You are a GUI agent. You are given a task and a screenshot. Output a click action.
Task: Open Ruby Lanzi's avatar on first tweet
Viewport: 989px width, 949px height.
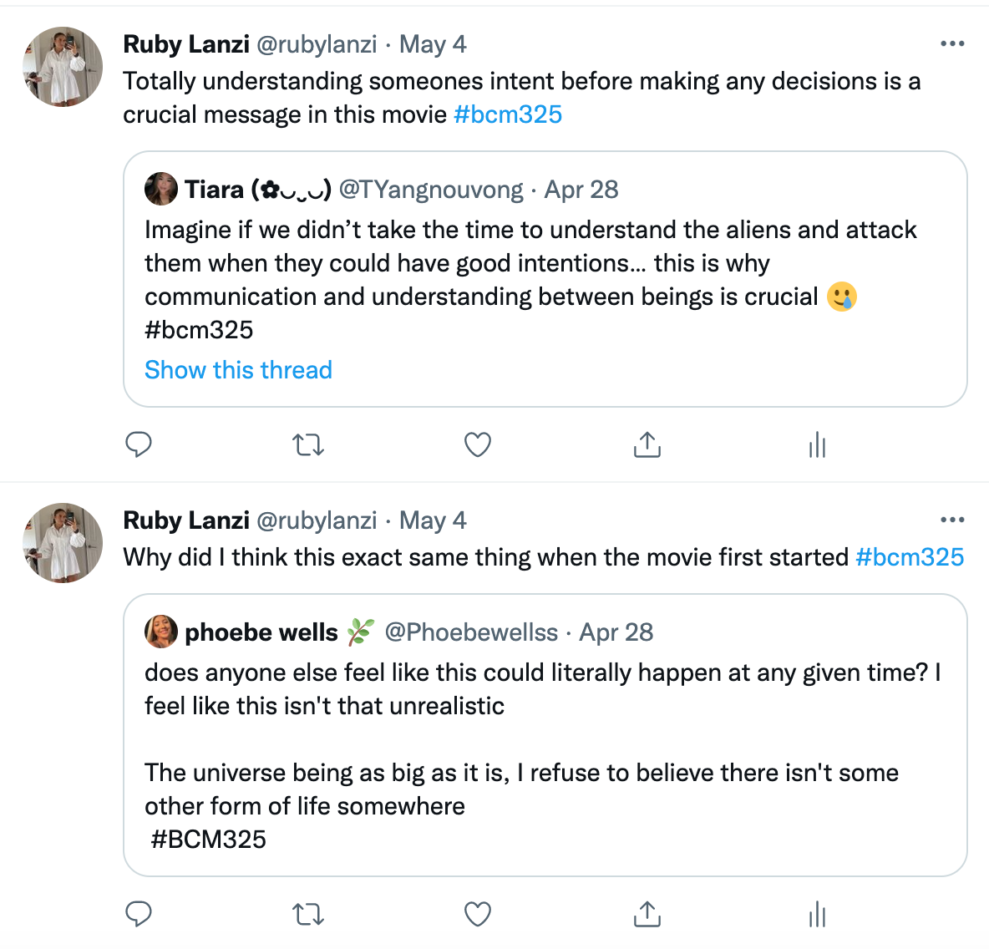[63, 67]
